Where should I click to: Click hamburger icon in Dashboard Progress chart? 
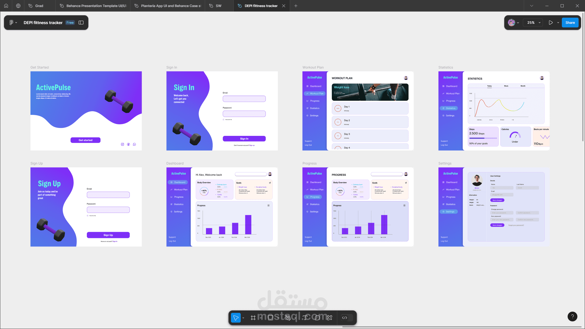[268, 205]
